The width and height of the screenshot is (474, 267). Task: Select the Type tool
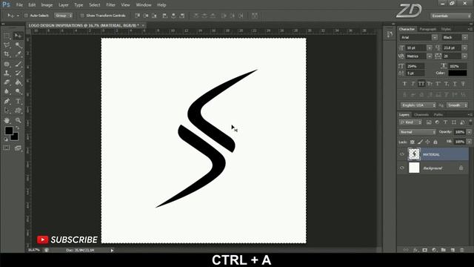(x=18, y=102)
